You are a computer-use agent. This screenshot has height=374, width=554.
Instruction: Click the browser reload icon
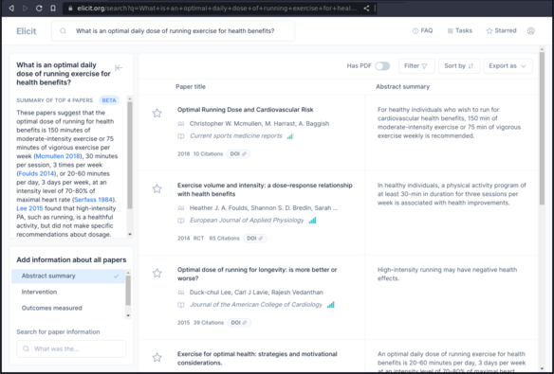[x=39, y=9]
